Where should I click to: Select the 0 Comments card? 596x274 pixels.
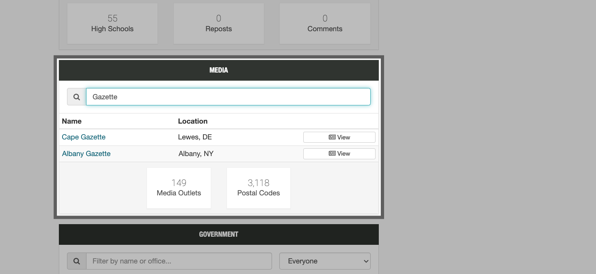[x=325, y=24]
